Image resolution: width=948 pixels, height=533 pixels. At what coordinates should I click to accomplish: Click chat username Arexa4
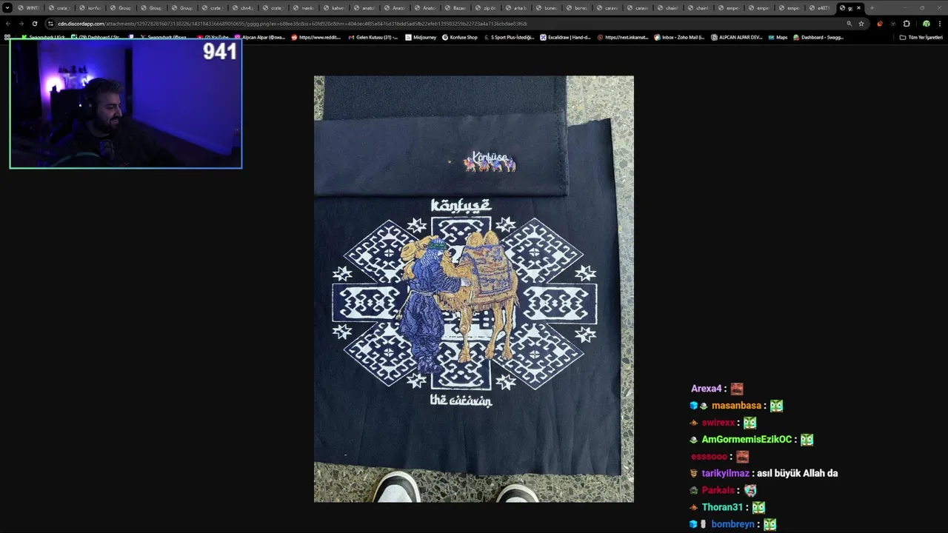[x=707, y=389]
